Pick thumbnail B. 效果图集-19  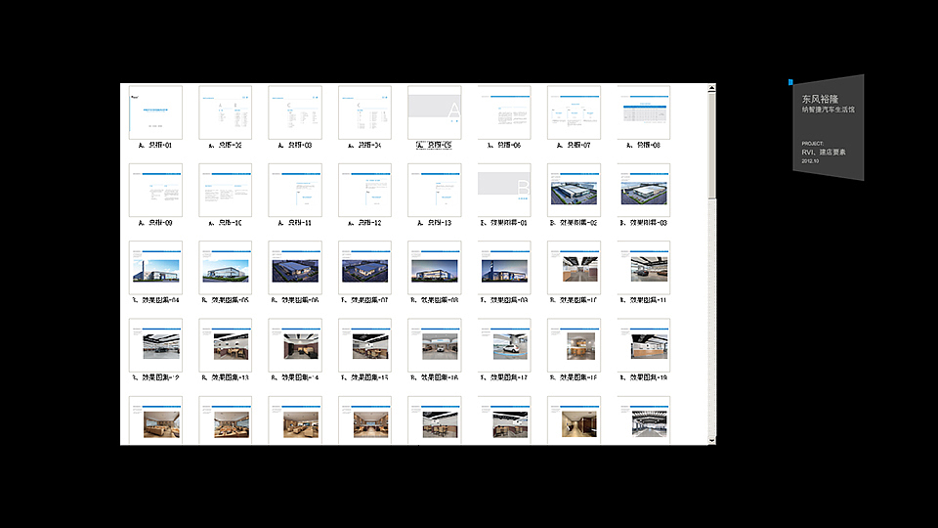[644, 345]
